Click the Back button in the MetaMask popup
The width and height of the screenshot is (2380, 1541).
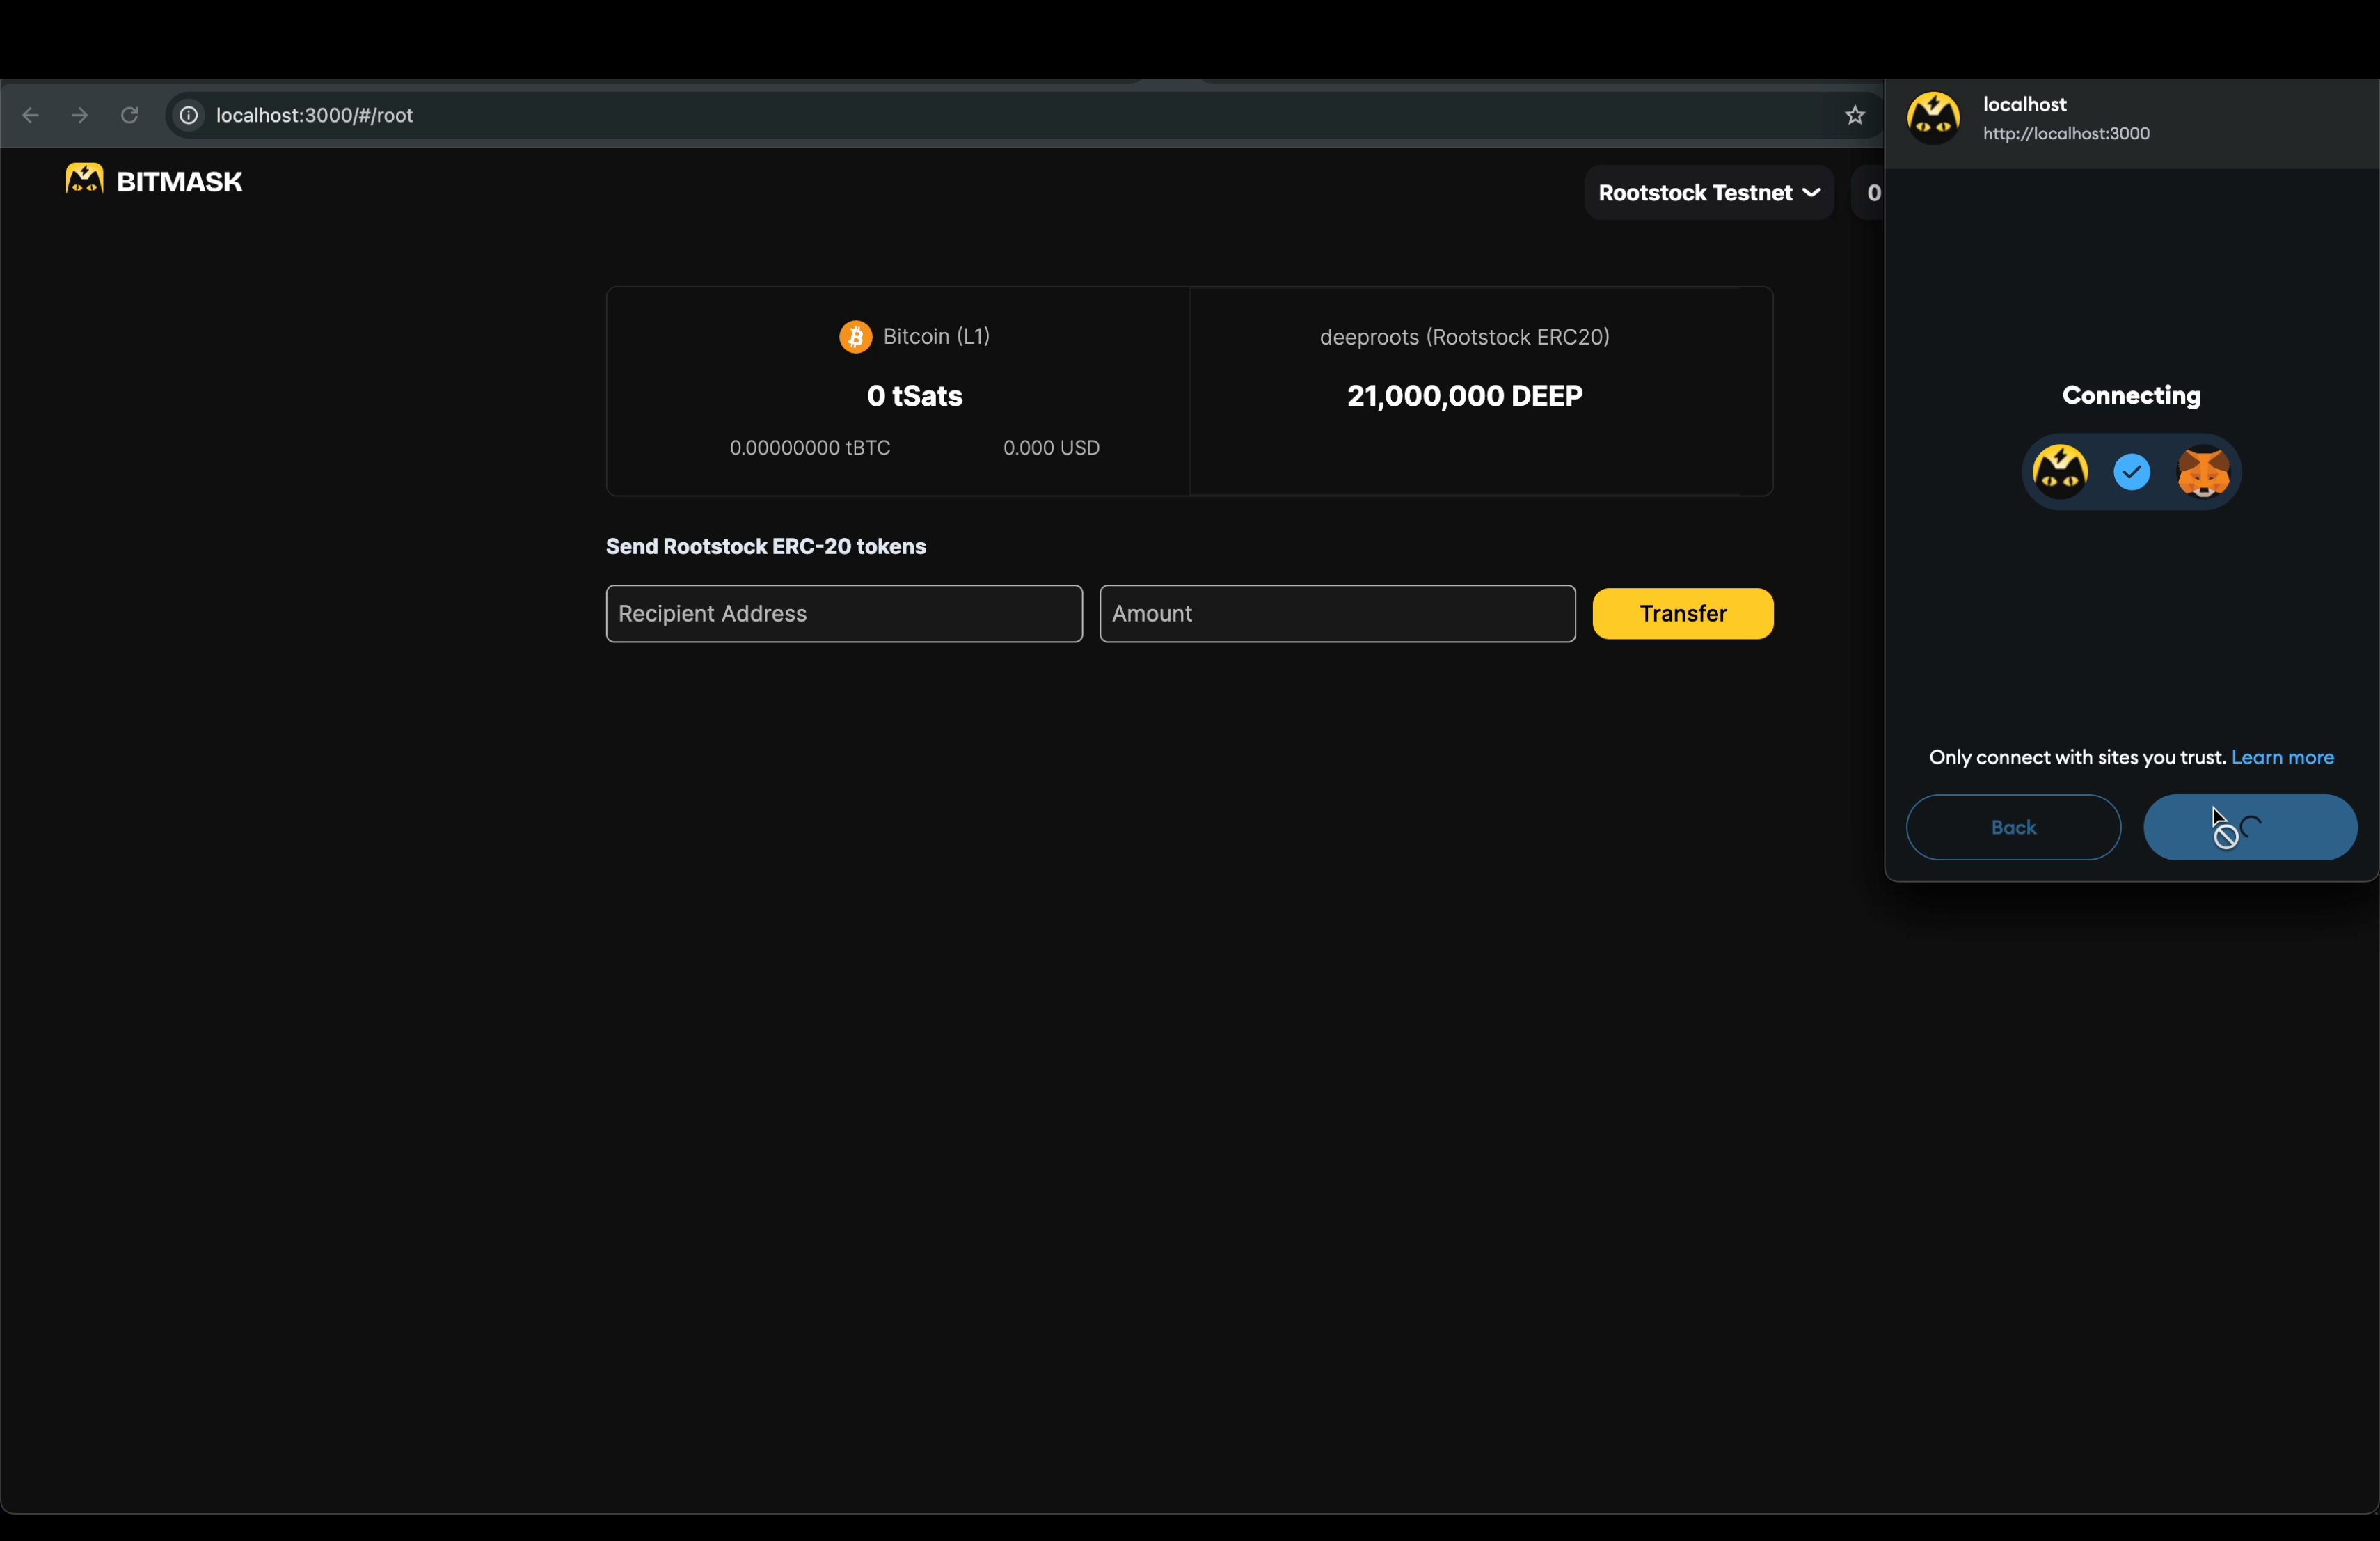click(x=2013, y=828)
